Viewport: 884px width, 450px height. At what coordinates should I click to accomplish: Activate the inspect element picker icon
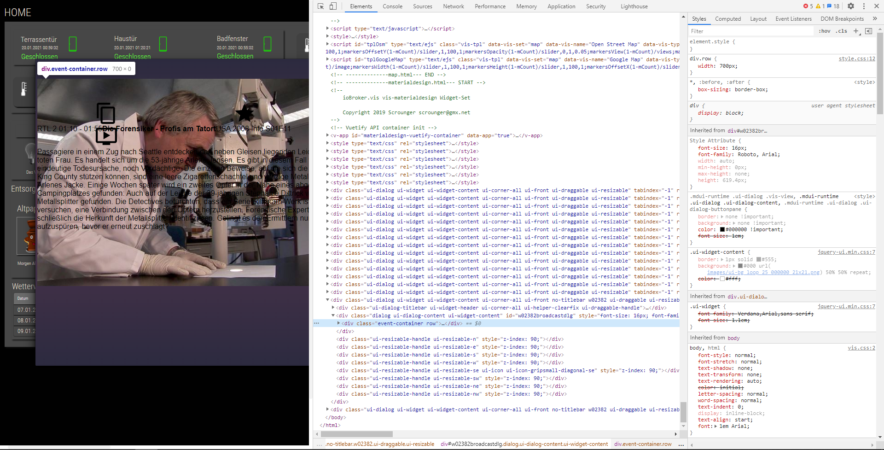point(321,6)
